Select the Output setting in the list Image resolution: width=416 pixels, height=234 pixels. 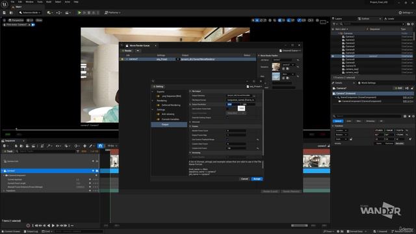[x=169, y=124]
